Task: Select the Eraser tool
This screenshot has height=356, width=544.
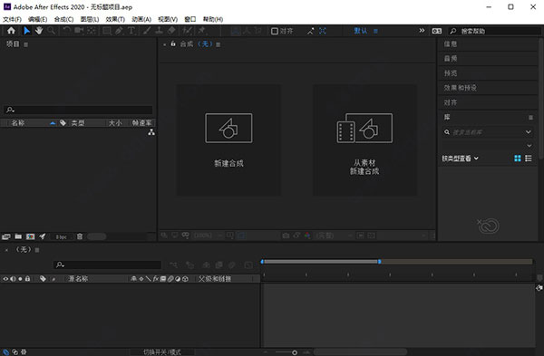Action: pyautogui.click(x=171, y=31)
